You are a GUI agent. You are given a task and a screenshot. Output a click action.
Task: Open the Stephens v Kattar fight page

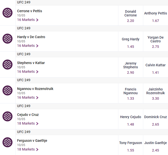31,63
